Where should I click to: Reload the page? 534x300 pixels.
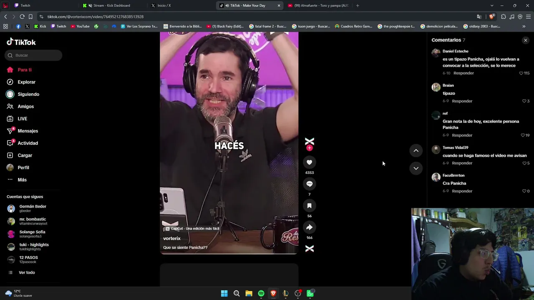pos(22,17)
